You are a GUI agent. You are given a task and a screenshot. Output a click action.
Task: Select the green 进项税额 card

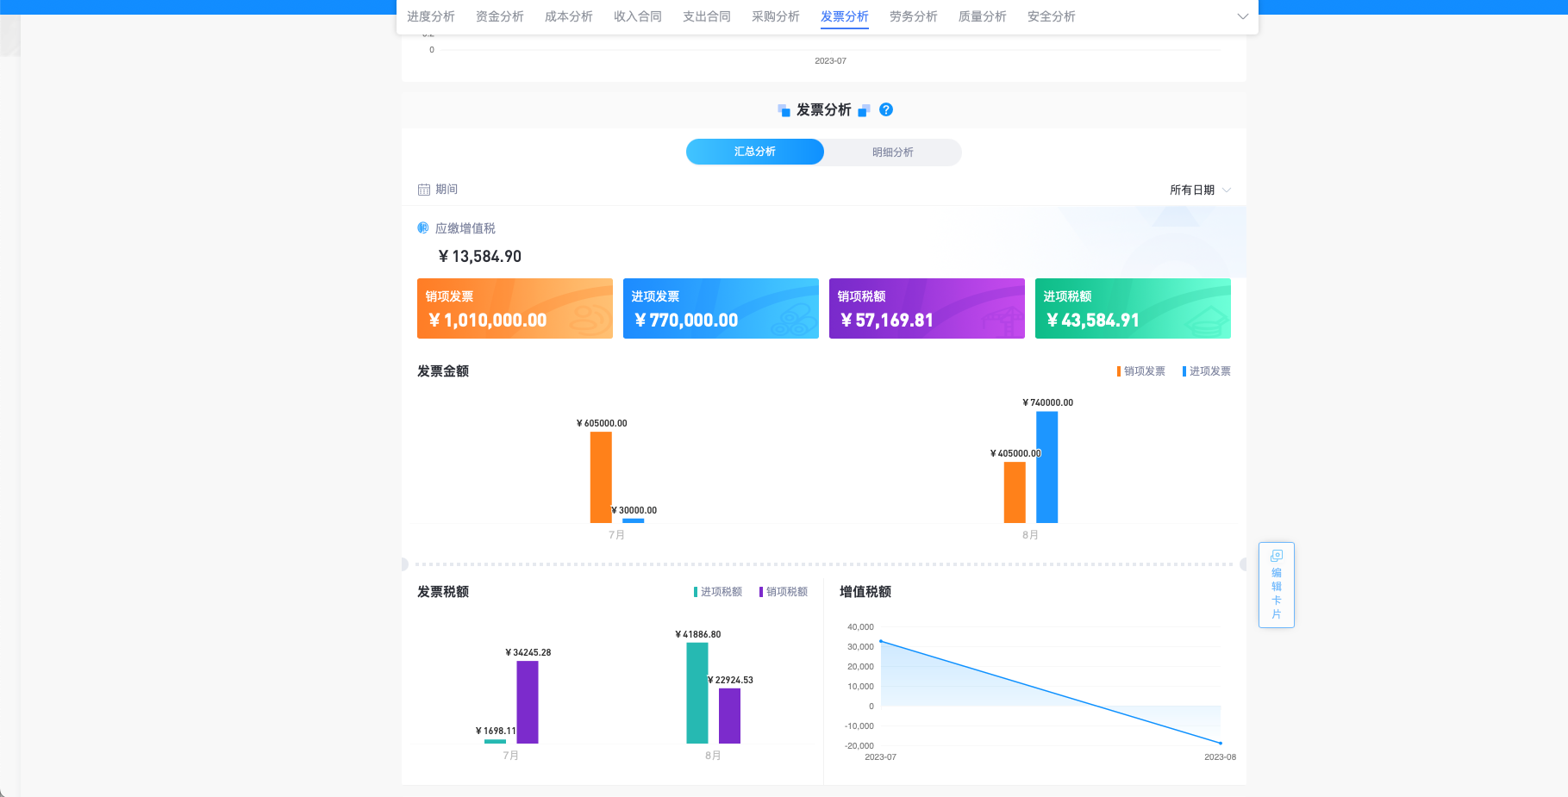(x=1133, y=308)
